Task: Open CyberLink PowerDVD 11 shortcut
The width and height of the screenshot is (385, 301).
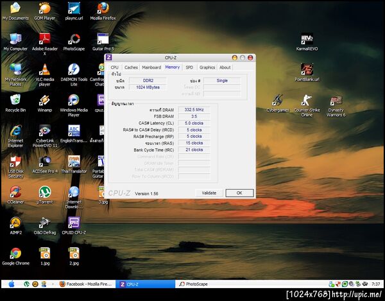Action: pos(45,136)
